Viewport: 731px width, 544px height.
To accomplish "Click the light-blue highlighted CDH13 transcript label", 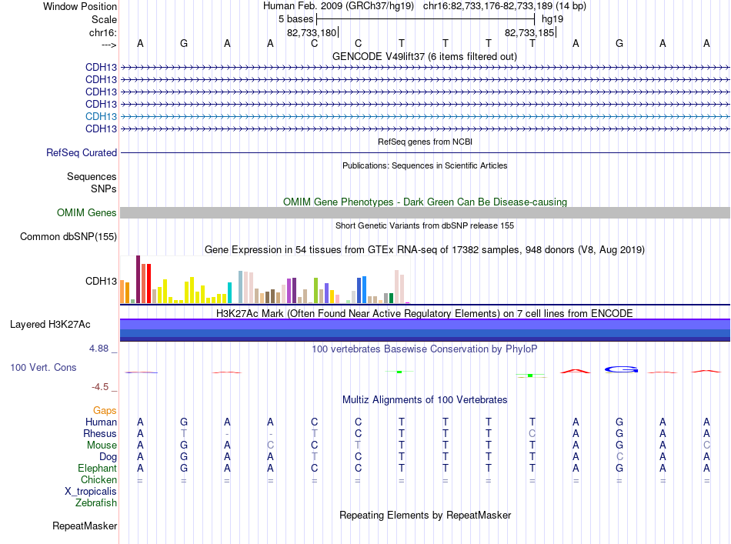I will click(101, 116).
